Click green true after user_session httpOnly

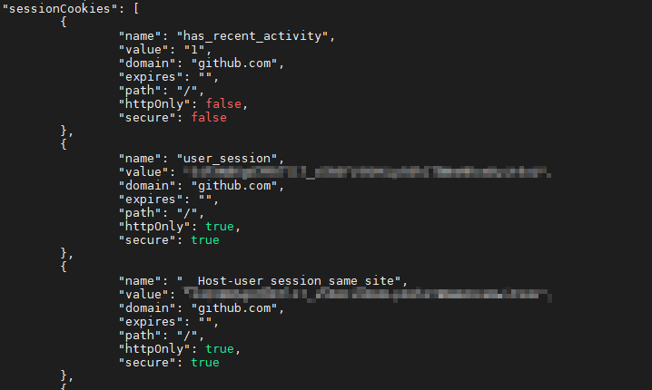coord(220,227)
